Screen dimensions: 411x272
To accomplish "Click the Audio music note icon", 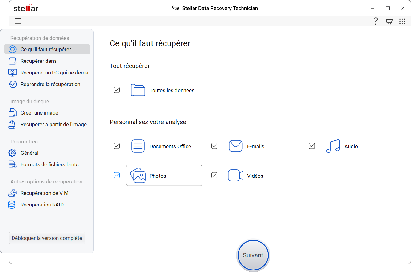I will click(333, 146).
